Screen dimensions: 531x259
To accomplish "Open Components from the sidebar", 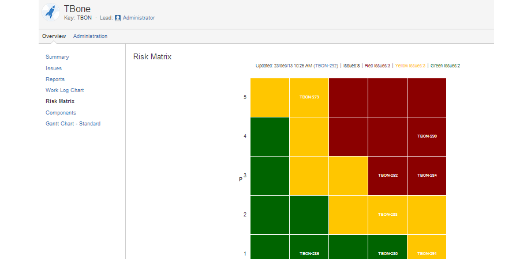I will click(x=61, y=113).
